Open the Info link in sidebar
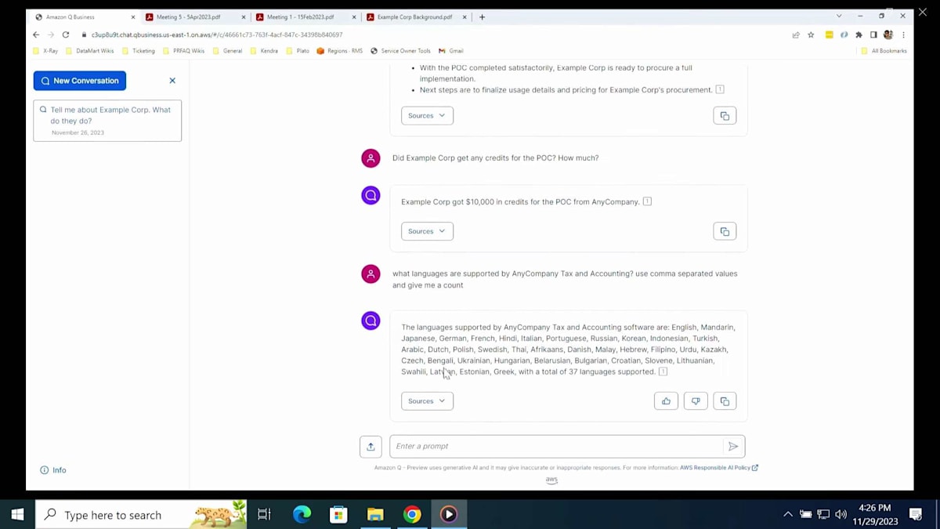Image resolution: width=940 pixels, height=529 pixels. 53,470
